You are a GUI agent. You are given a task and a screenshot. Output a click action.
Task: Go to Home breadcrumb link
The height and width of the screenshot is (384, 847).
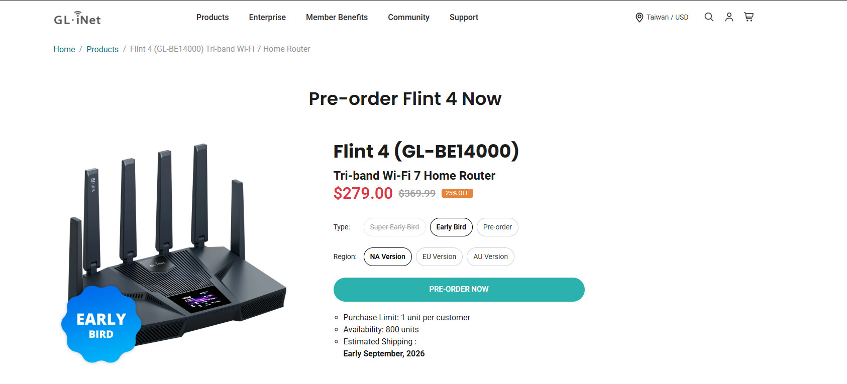64,49
